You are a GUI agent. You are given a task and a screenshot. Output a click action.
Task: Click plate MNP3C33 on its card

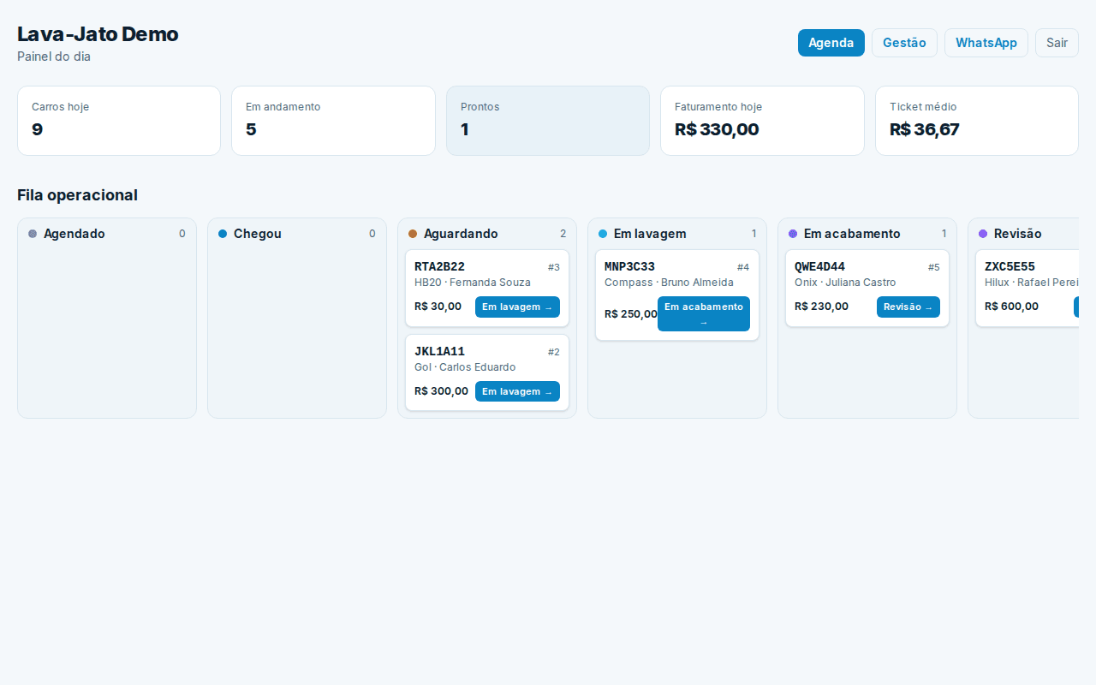[629, 267]
